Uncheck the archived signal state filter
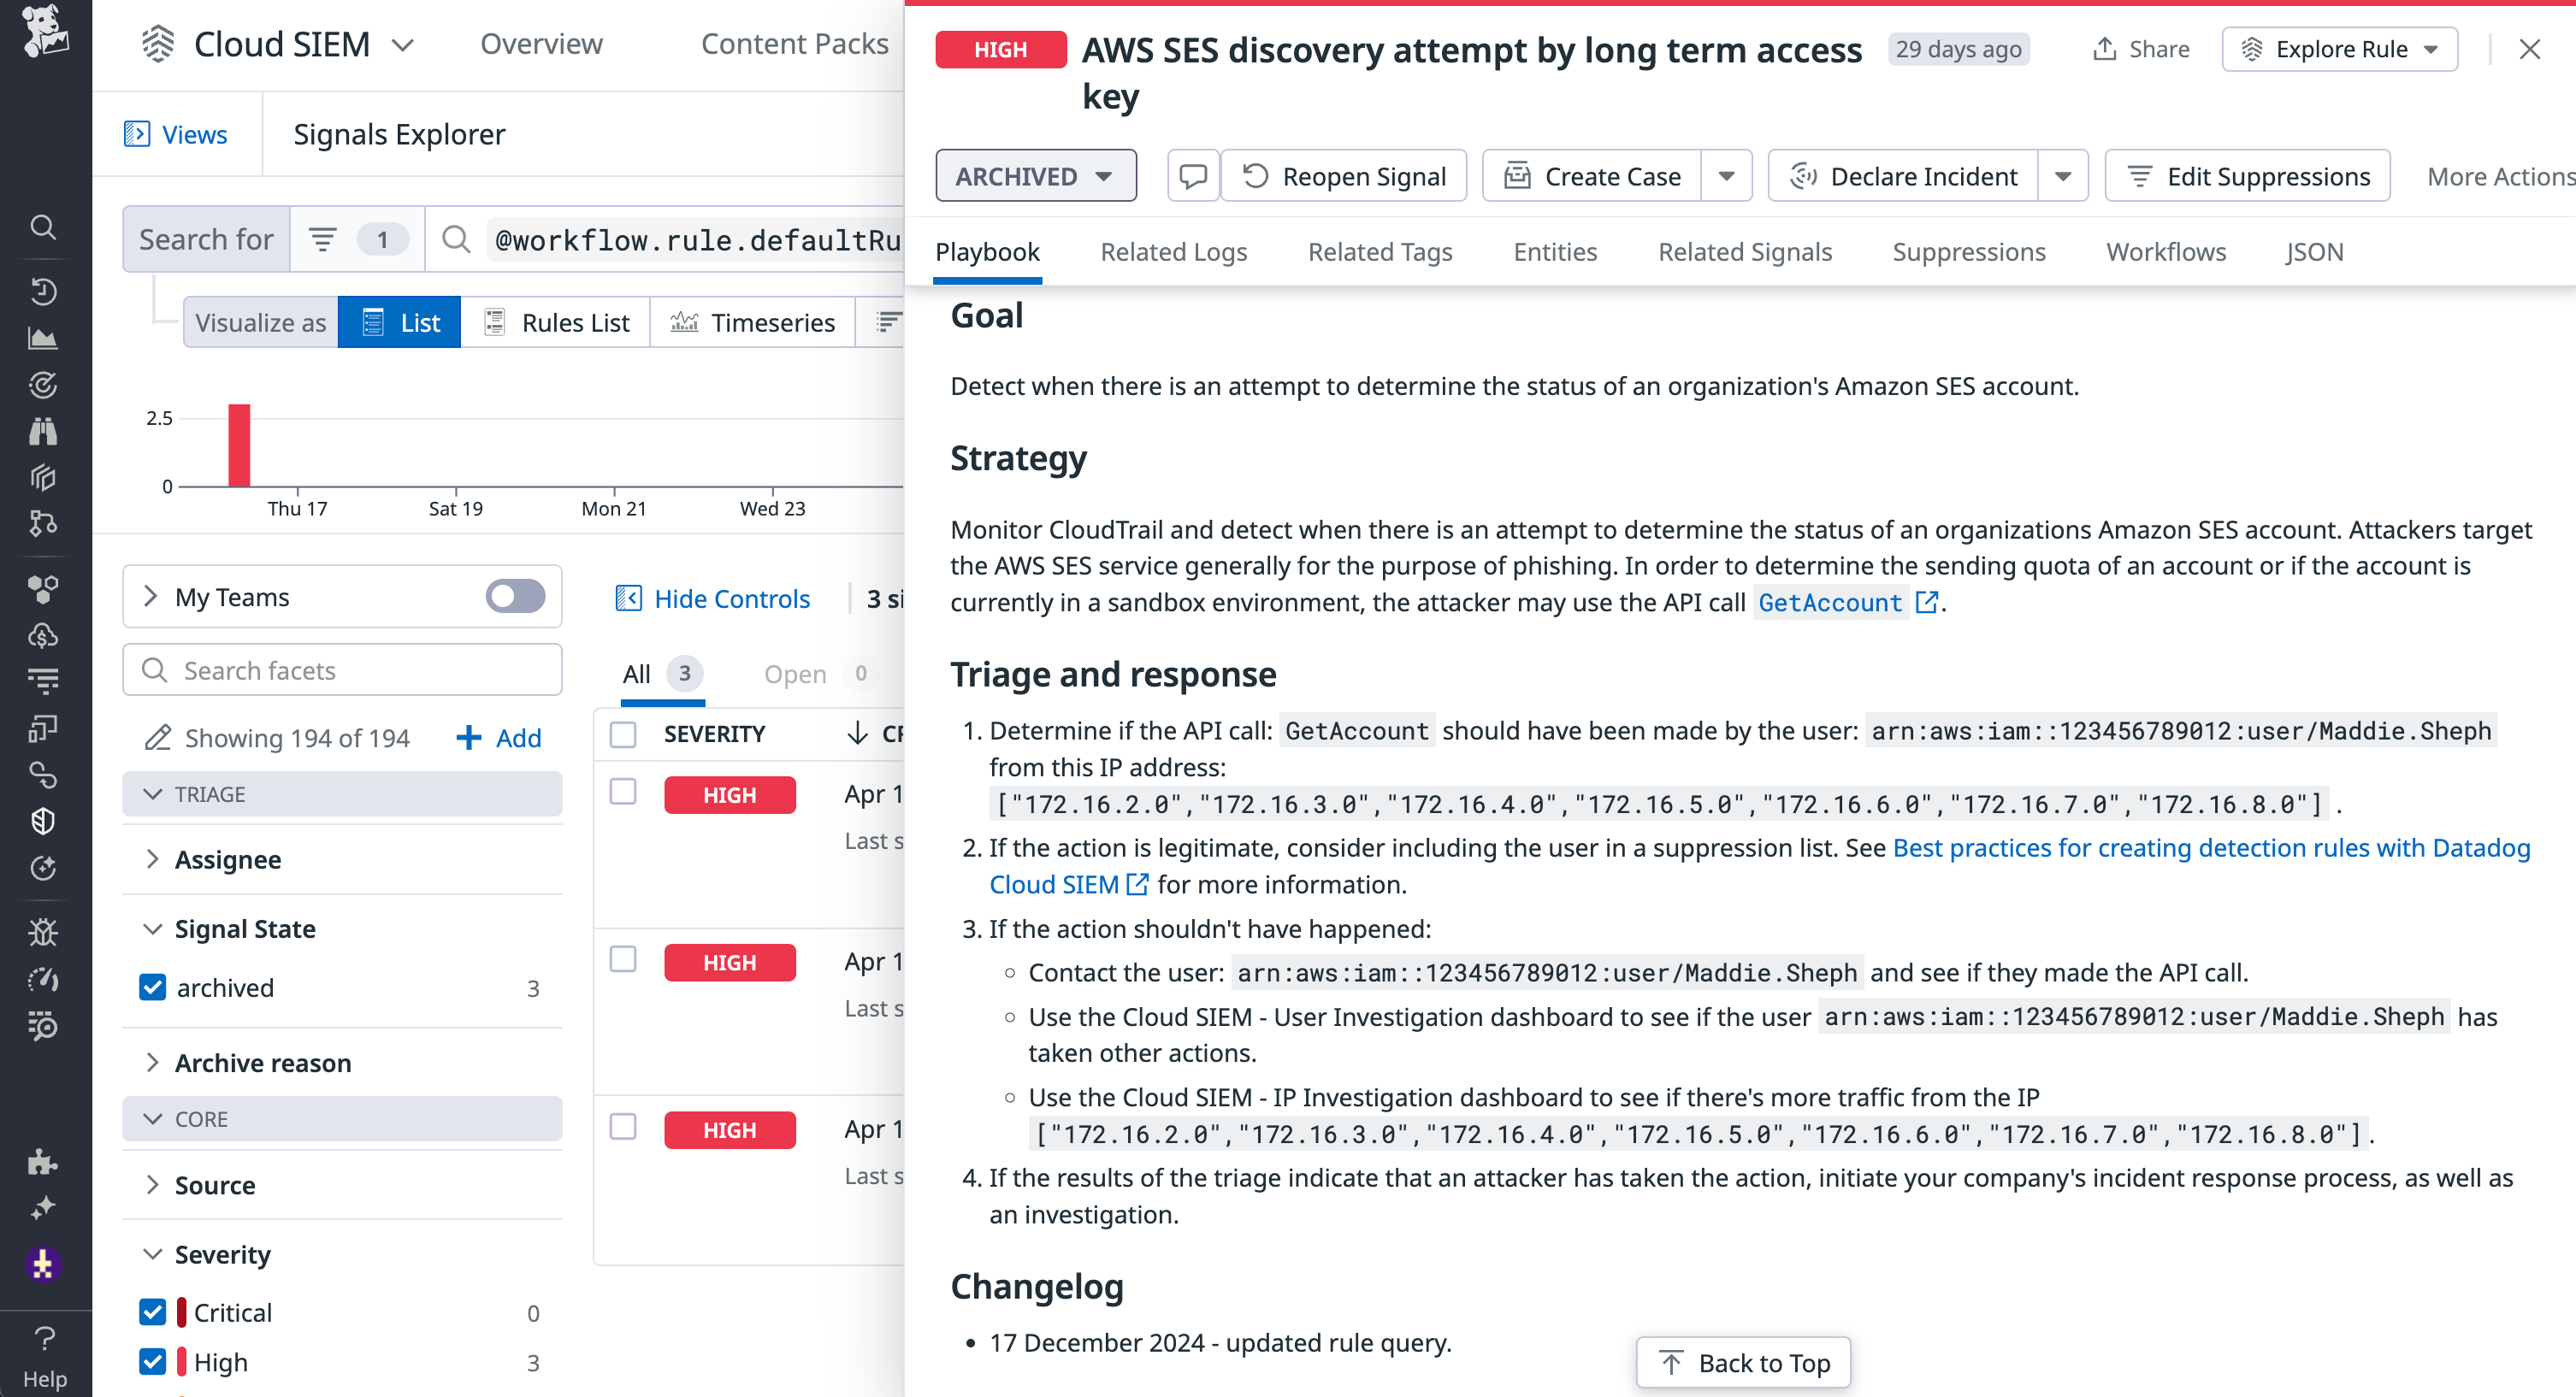Image resolution: width=2576 pixels, height=1397 pixels. (x=152, y=987)
